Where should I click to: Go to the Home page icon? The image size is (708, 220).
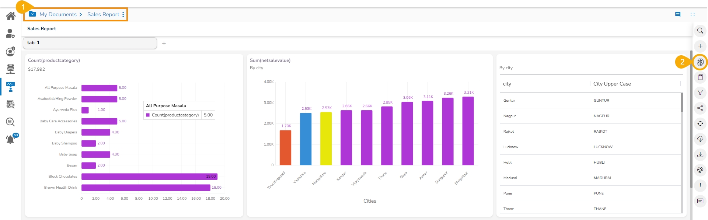11,16
